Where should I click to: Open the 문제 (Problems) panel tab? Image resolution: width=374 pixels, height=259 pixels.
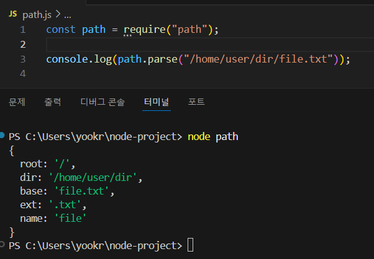[17, 102]
